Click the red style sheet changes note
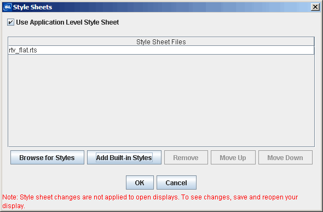 (x=150, y=201)
